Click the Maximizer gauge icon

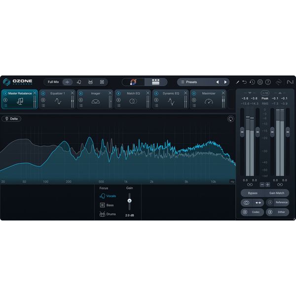tap(209, 102)
